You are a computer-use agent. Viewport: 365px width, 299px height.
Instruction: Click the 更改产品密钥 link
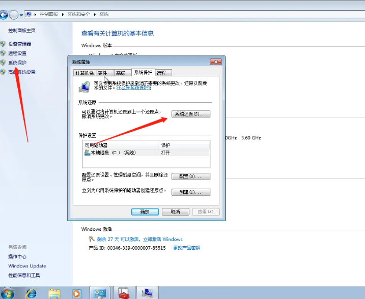pyautogui.click(x=186, y=248)
